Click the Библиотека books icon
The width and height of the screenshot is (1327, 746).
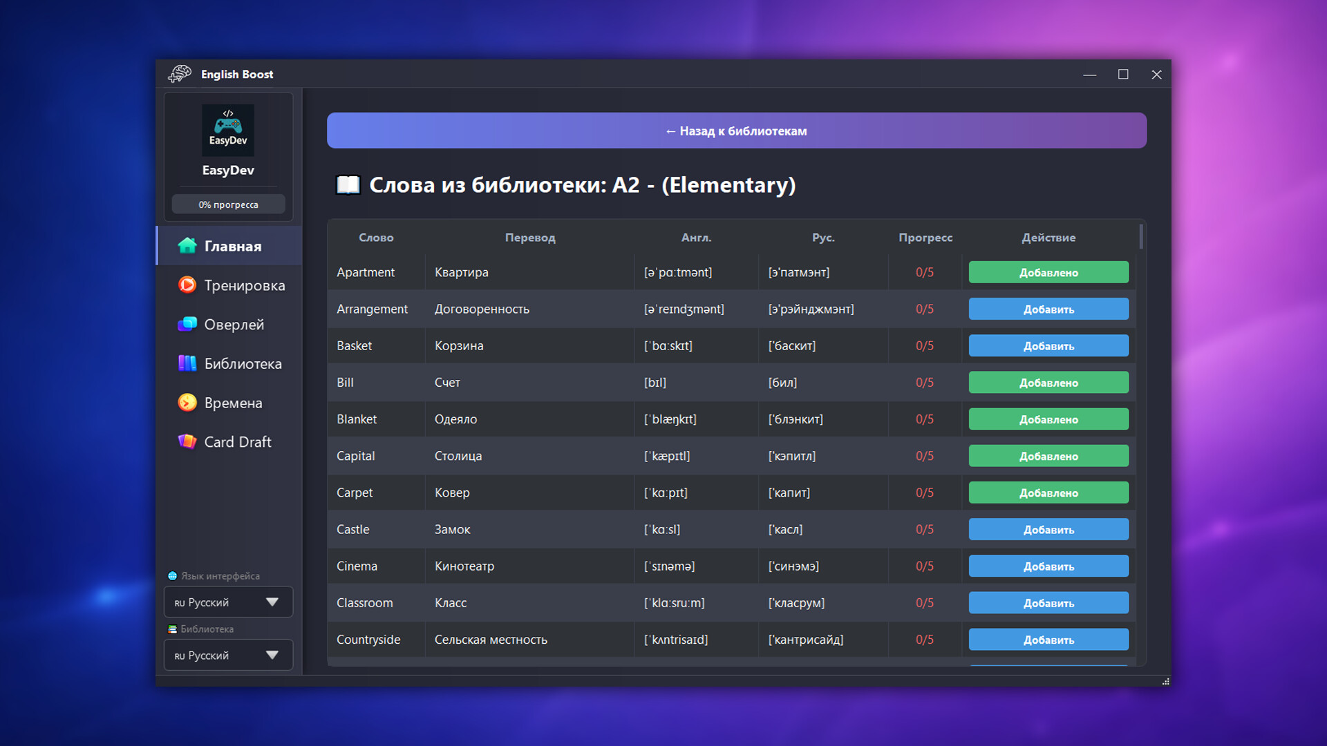187,363
